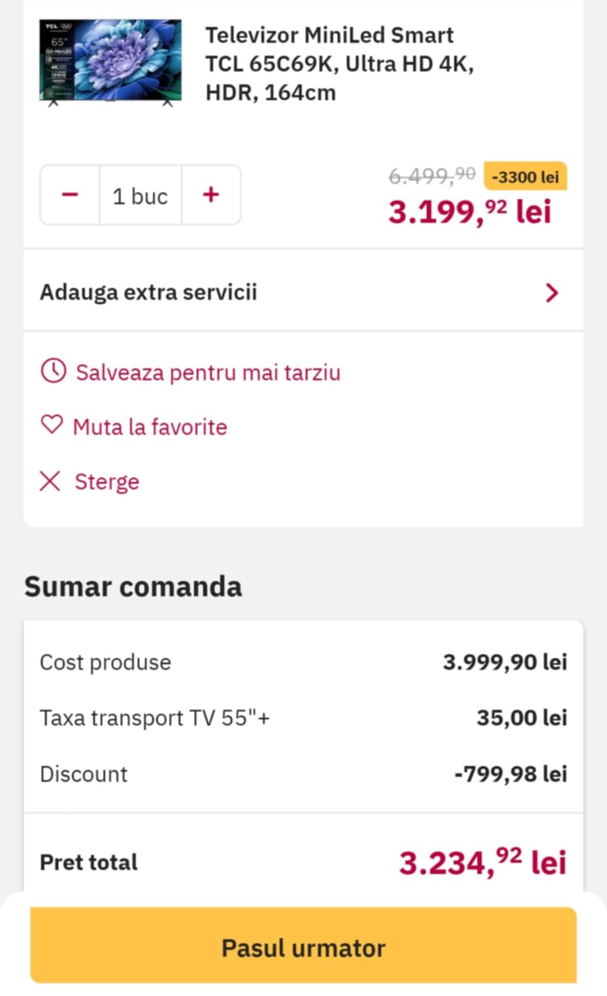Select the Salveaza pentru mai tarziu link
607x996 pixels.
207,373
